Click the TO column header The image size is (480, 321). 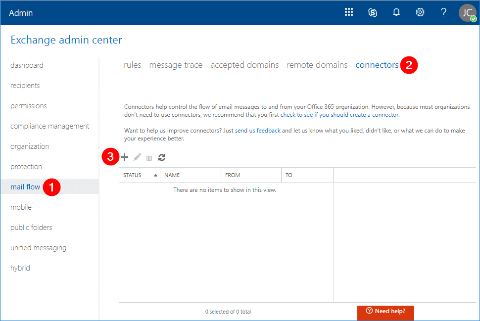pos(288,176)
